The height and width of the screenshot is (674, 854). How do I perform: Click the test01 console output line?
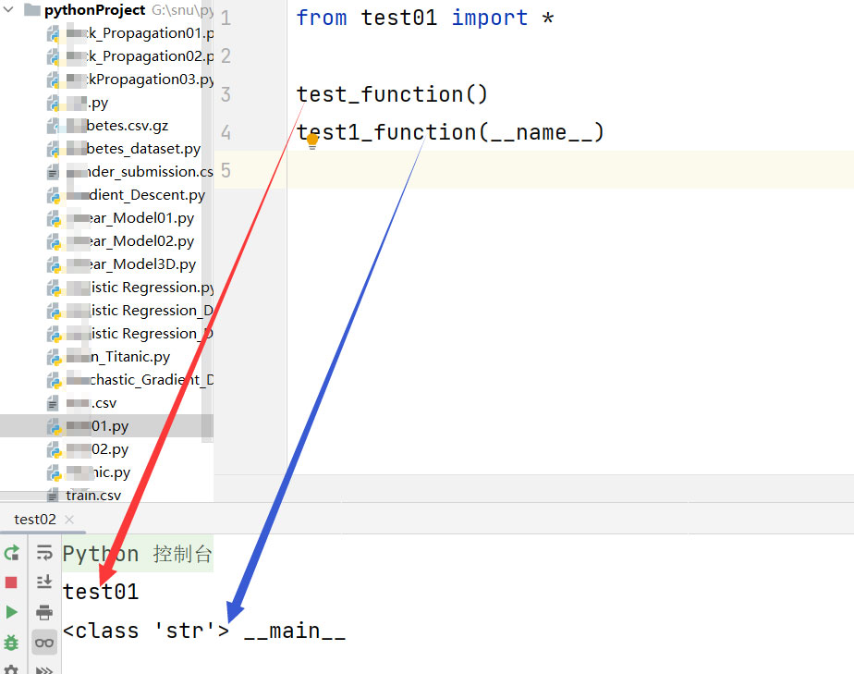click(101, 592)
